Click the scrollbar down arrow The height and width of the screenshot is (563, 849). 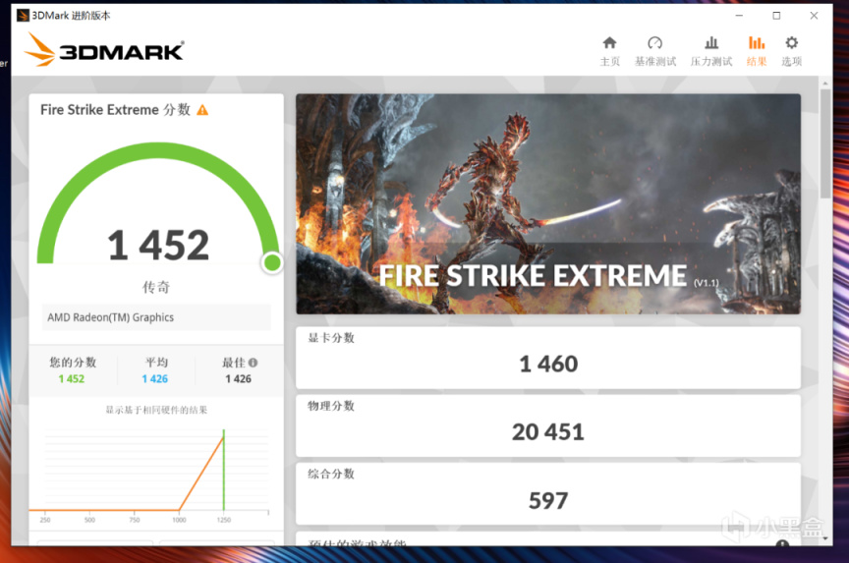click(825, 538)
